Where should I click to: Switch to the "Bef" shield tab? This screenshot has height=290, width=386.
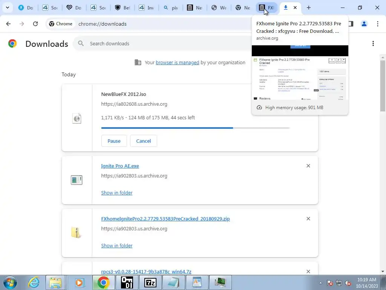[x=122, y=8]
